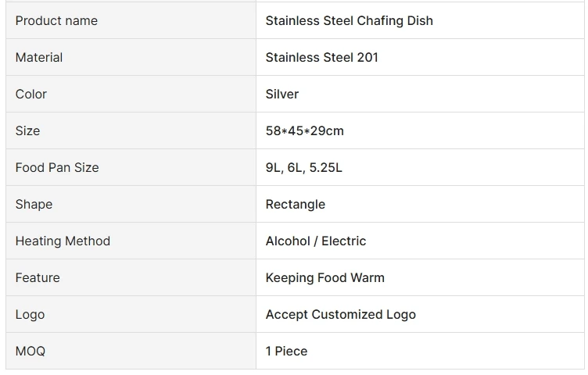Select the Stainless Steel 201 value
This screenshot has height=375, width=588.
click(321, 58)
